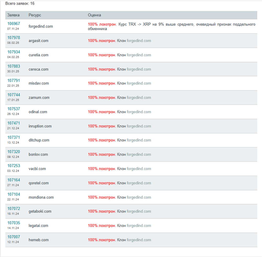Click the Заявка column header
Image resolution: width=262 pixels, height=257 pixels.
click(x=13, y=15)
